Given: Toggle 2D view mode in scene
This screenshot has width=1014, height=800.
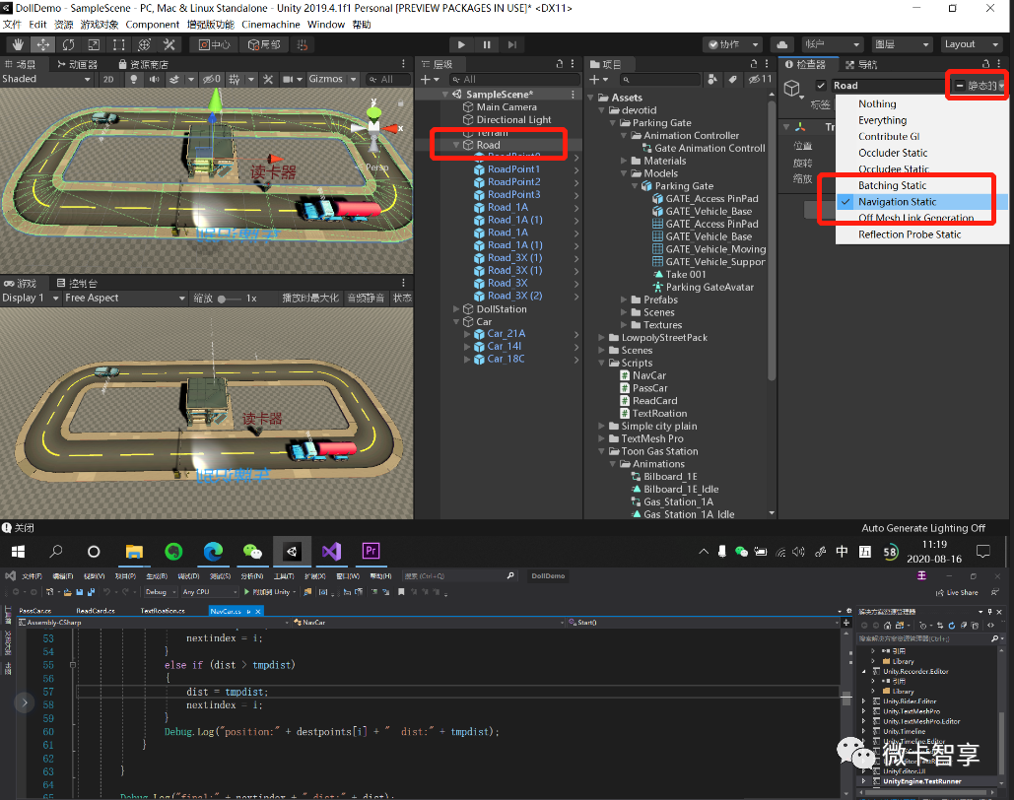Looking at the screenshot, I should coord(109,79).
